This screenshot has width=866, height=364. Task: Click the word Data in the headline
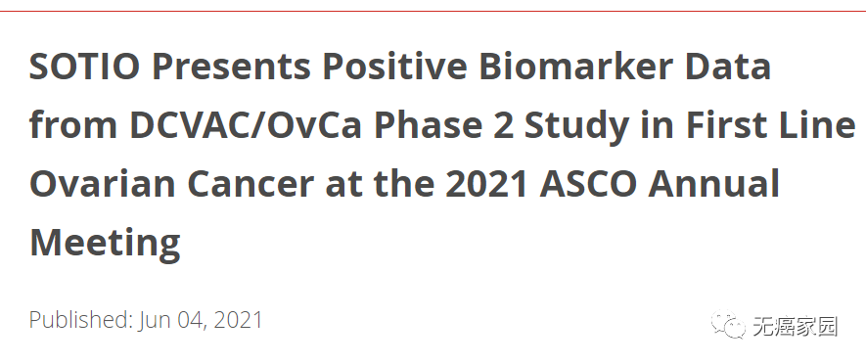click(728, 67)
